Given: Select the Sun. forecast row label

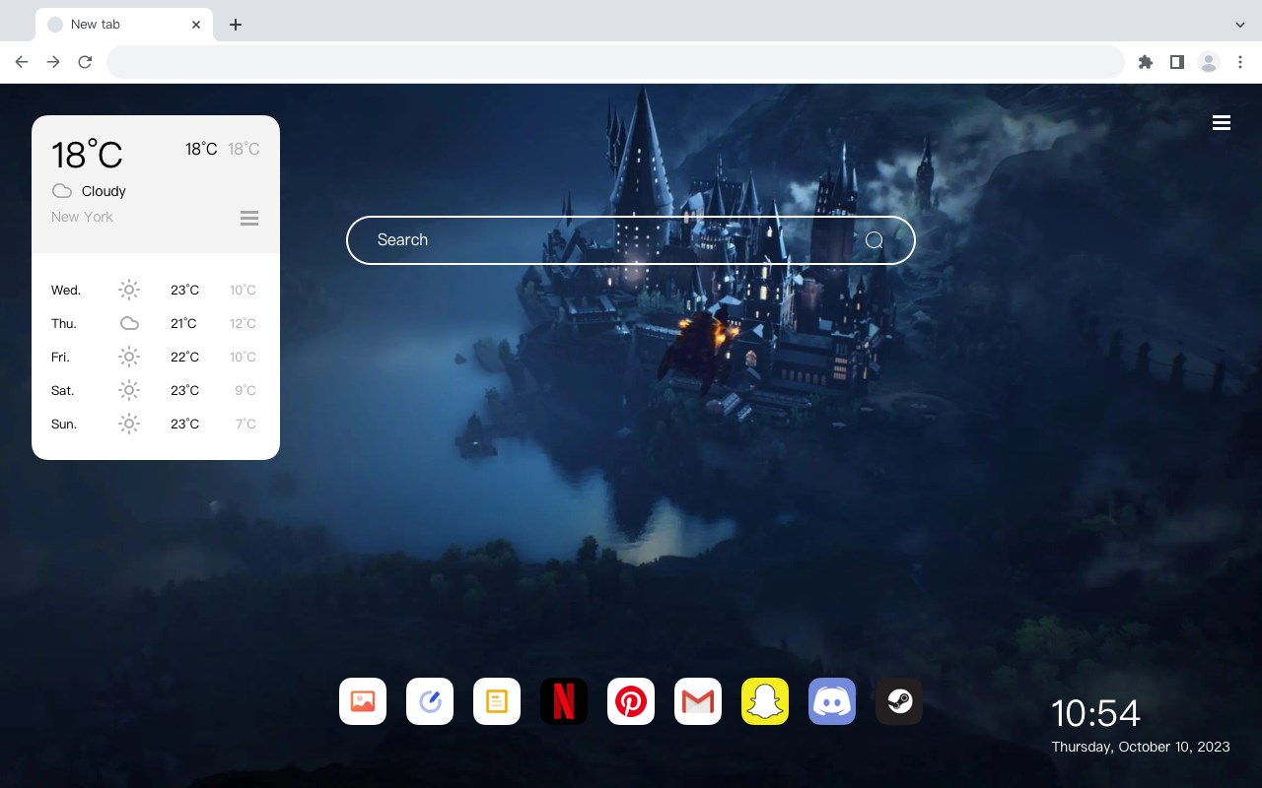Looking at the screenshot, I should click(x=64, y=424).
